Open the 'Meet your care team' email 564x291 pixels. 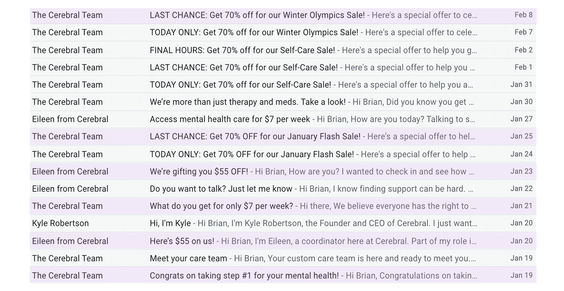(188, 259)
